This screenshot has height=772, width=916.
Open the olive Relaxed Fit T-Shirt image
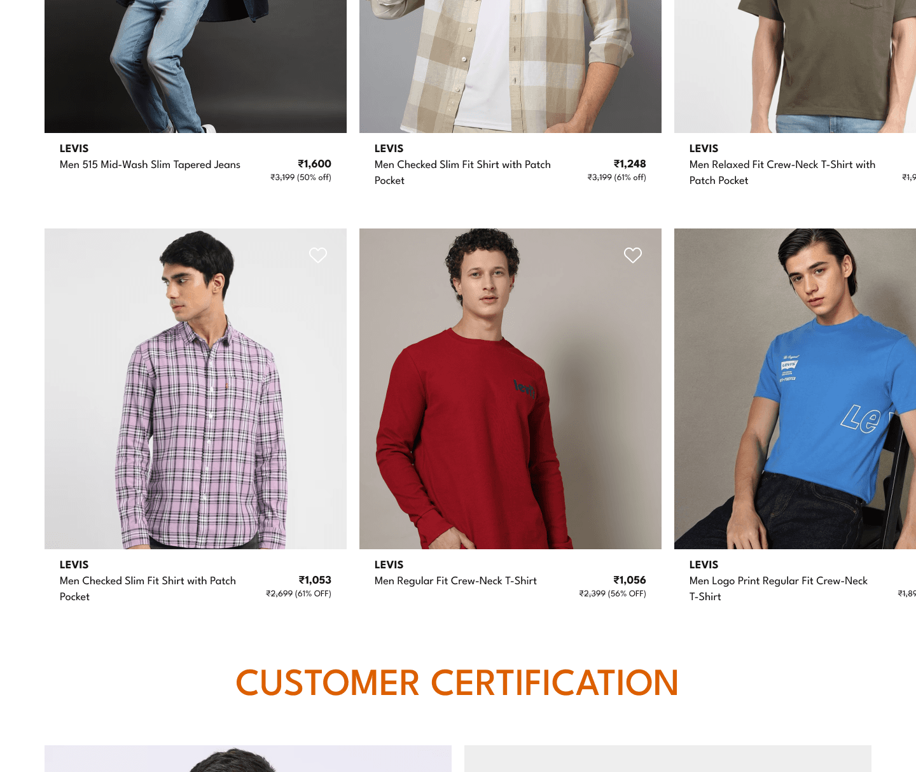[x=795, y=66]
